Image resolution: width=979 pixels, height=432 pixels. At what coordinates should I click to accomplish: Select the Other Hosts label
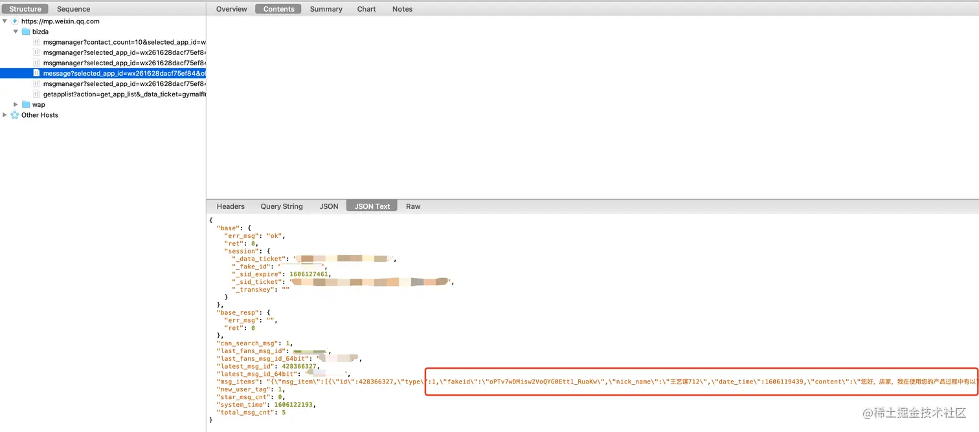point(39,115)
